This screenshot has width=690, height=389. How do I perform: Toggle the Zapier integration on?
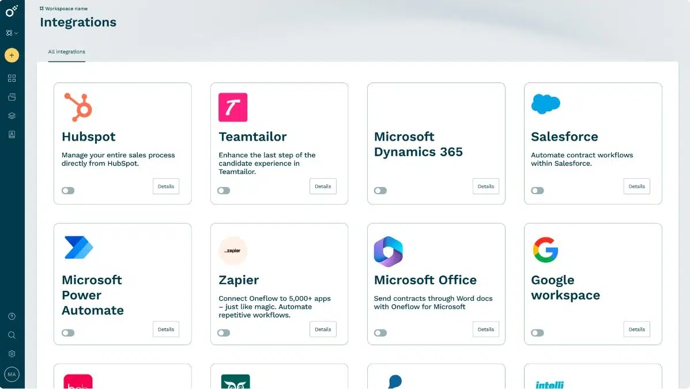[224, 333]
